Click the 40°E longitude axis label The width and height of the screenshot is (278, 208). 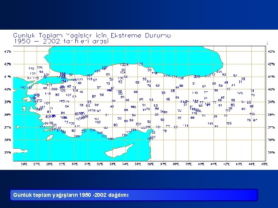(x=201, y=164)
